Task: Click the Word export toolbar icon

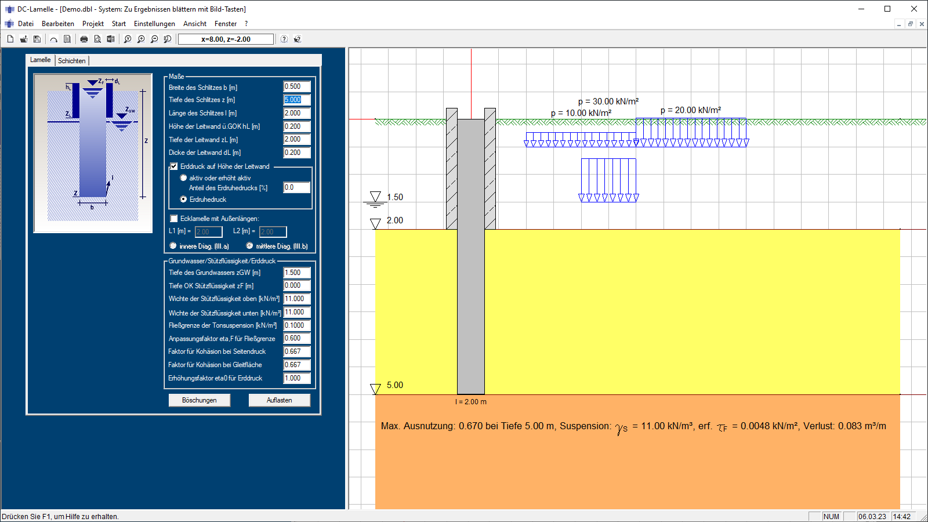Action: (111, 39)
